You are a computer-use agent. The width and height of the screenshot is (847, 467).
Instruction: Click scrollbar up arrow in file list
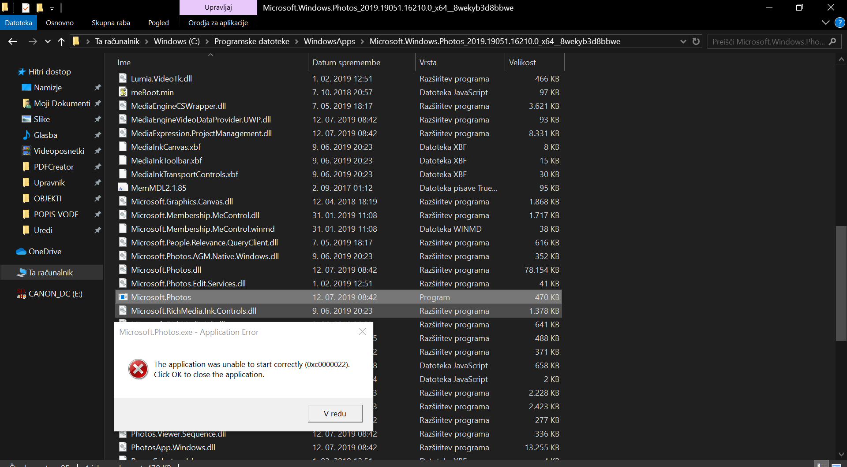click(x=841, y=59)
